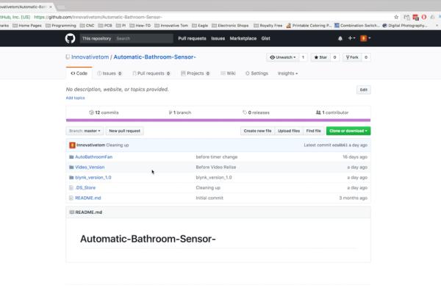The image size is (441, 294).
Task: Open the Electronic Shops bookmarks folder
Action: pos(230,26)
